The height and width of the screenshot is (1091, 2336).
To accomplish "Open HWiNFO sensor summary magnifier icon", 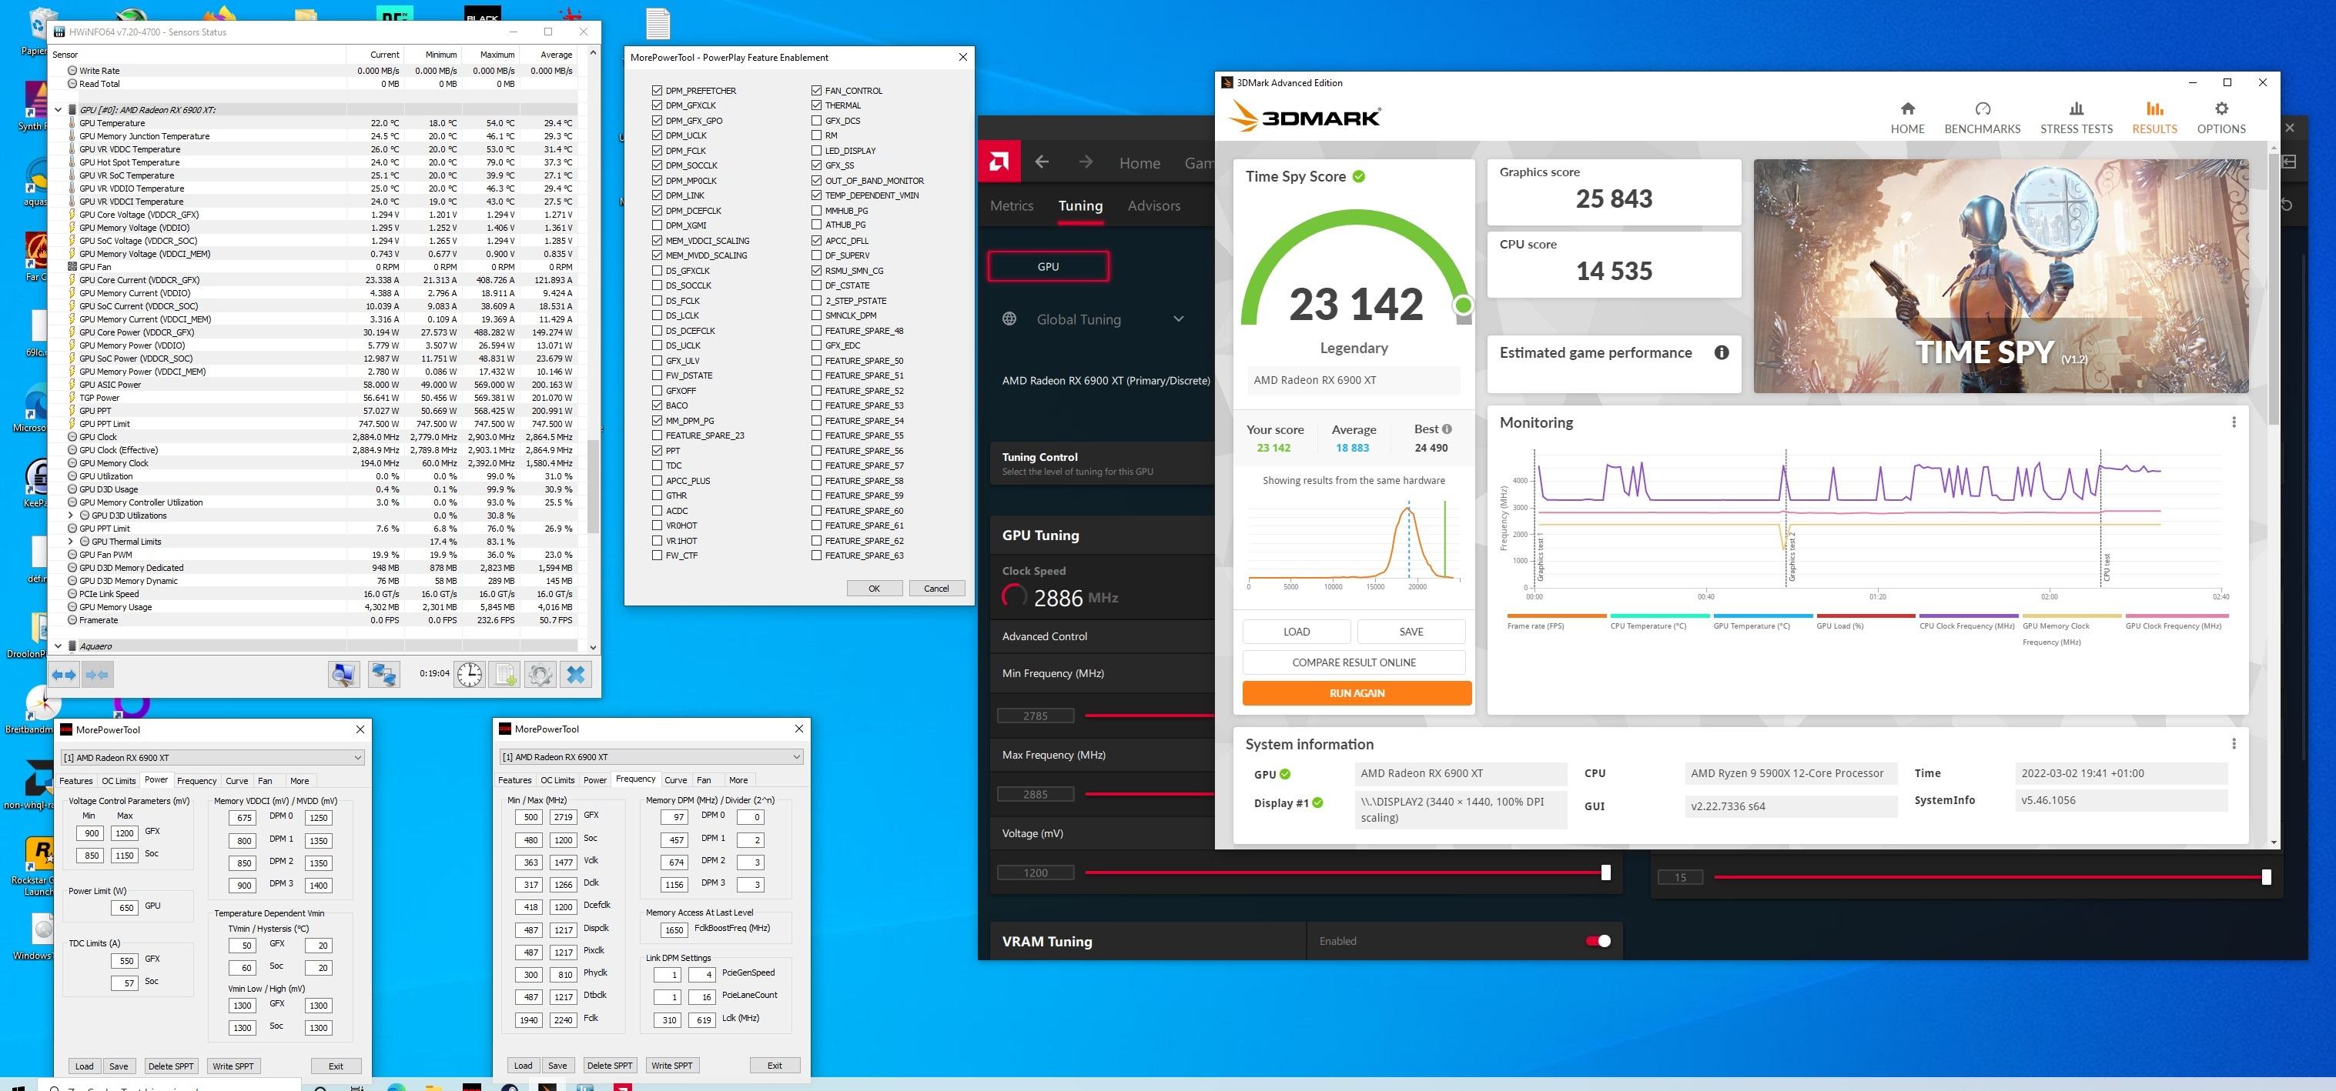I will point(343,674).
